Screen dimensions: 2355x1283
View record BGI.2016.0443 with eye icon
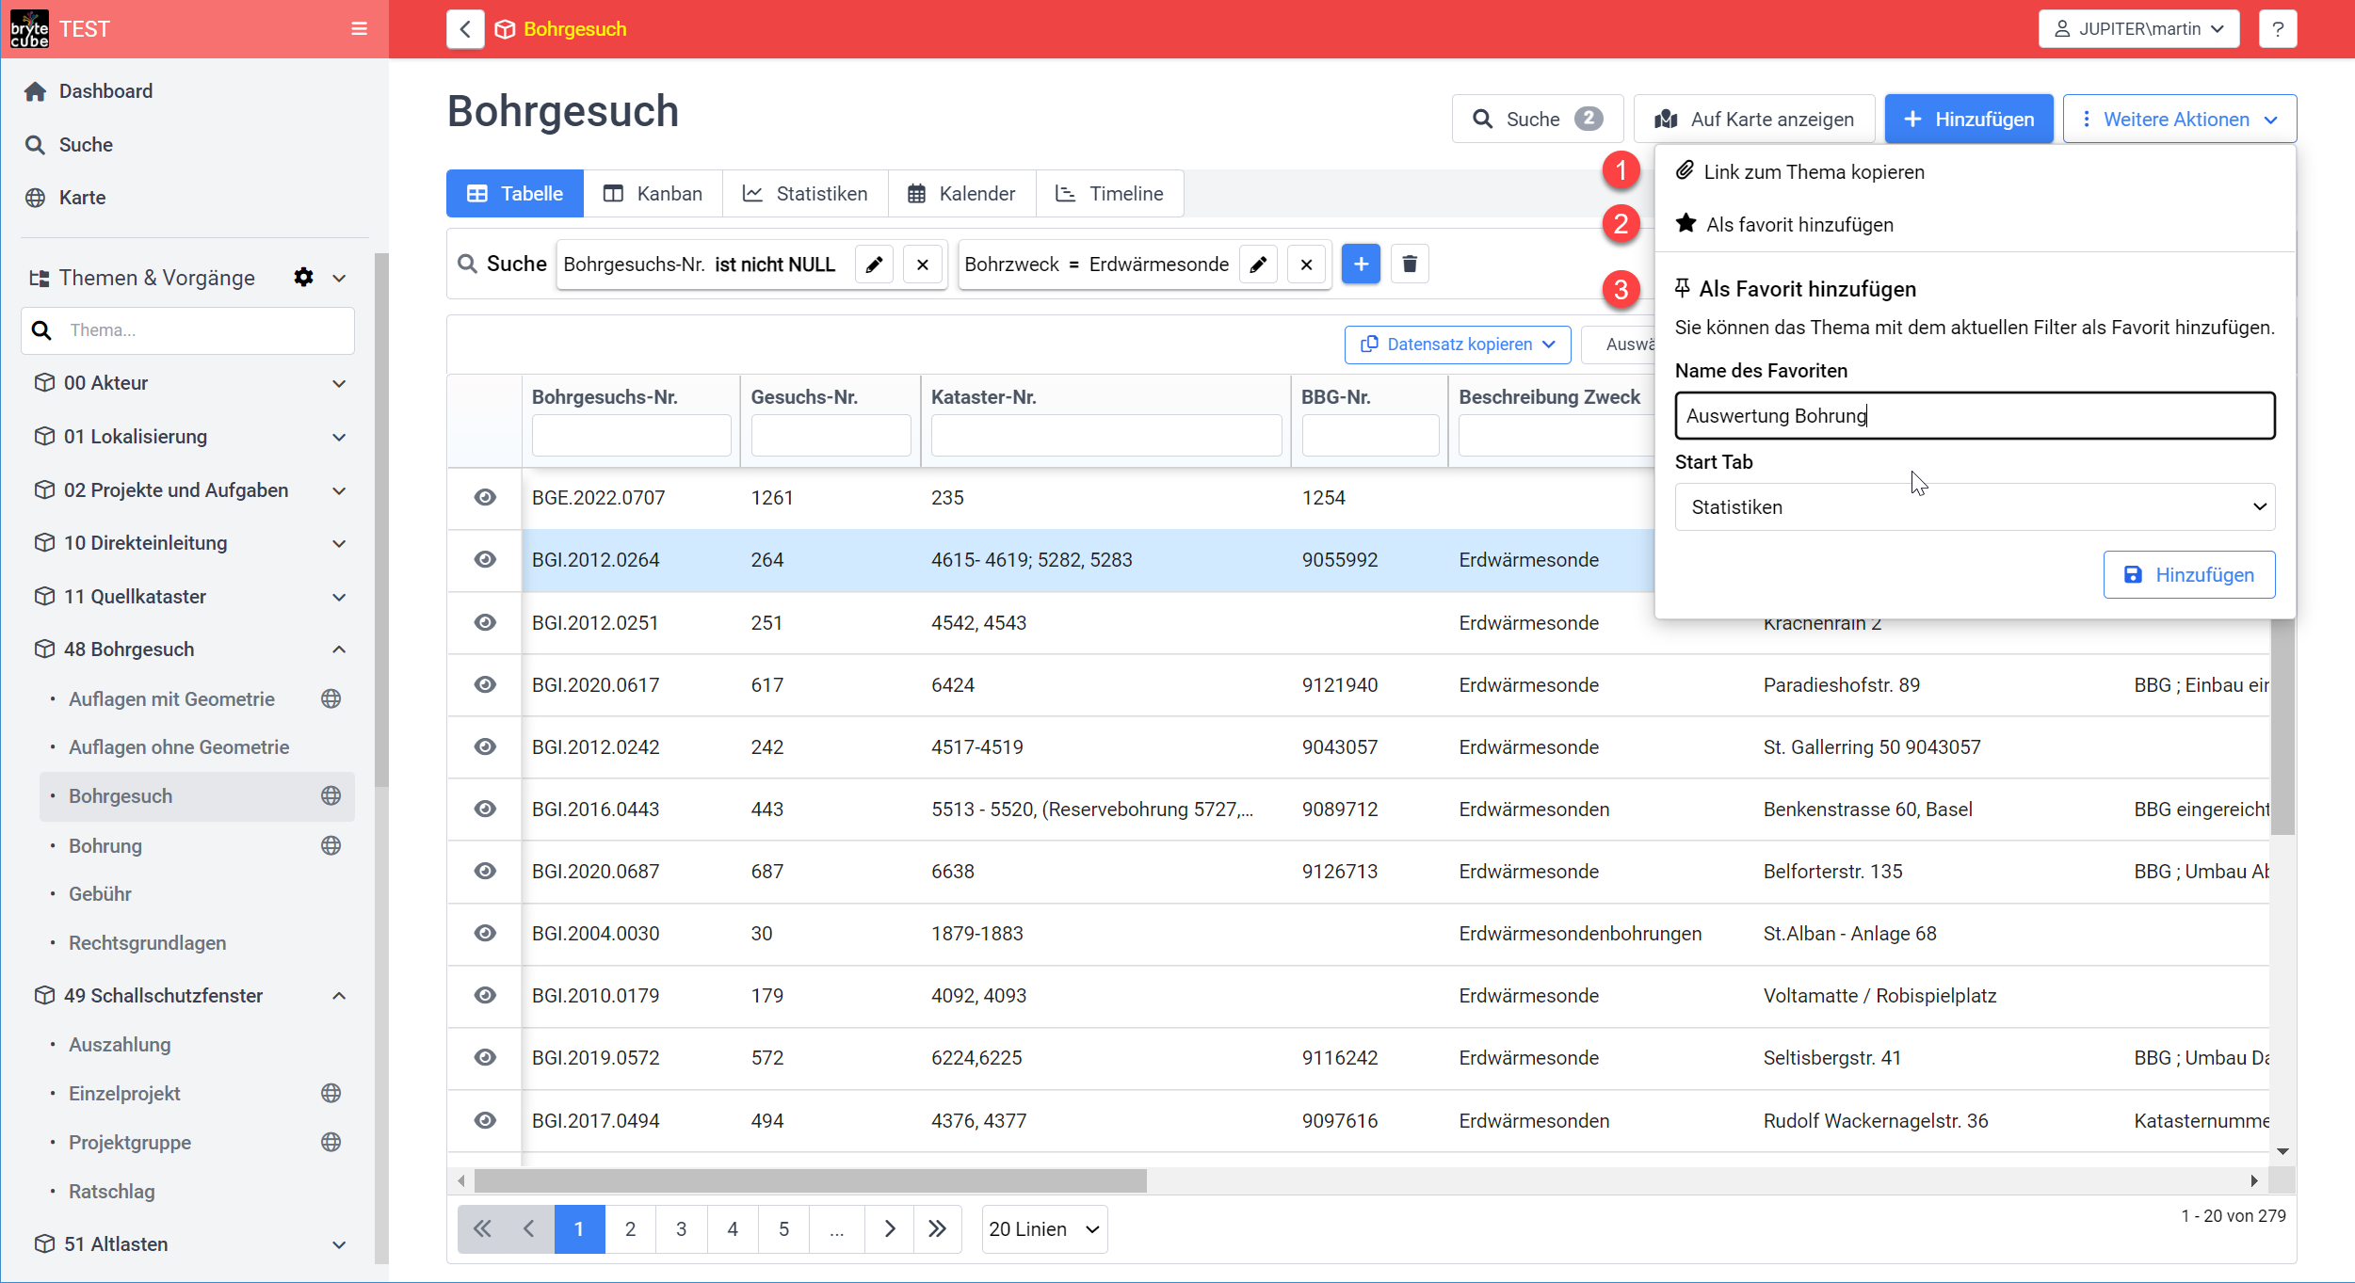point(485,809)
